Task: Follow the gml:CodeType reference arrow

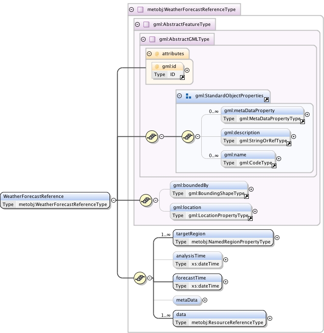Action: (x=274, y=166)
